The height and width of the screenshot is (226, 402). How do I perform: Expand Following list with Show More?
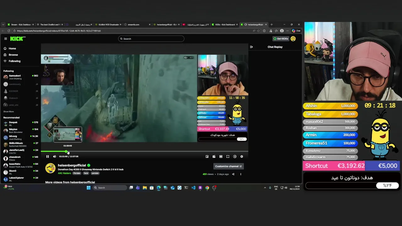tap(8, 111)
